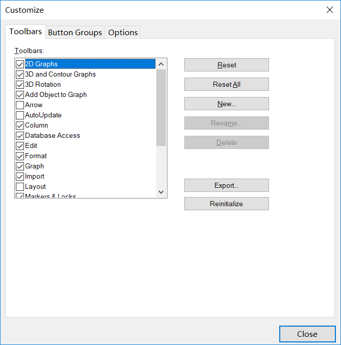Image resolution: width=341 pixels, height=345 pixels.
Task: Click the toolbar list scroll-down arrow
Action: point(161,192)
